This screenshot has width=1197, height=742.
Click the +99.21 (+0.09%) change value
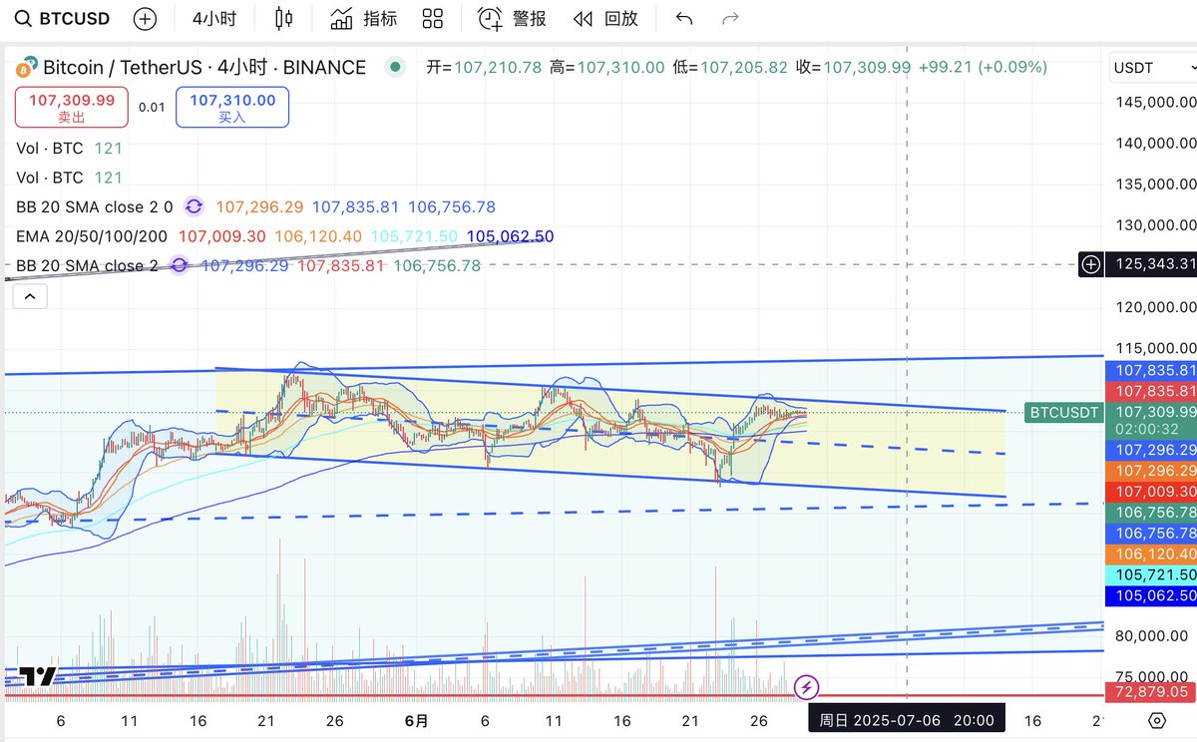(x=984, y=68)
